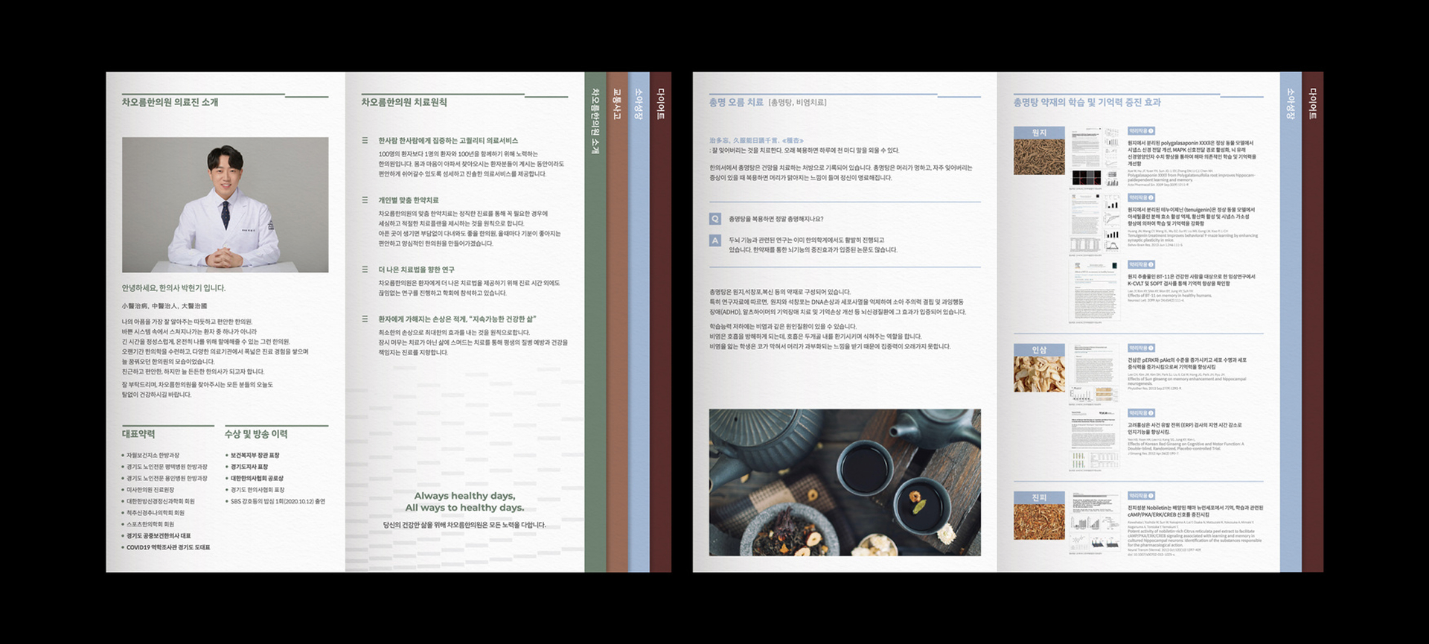Click the doctor portrait photo
This screenshot has height=644, width=1429.
tap(225, 205)
